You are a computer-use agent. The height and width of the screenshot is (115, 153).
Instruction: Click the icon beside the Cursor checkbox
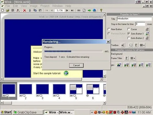click(147, 29)
